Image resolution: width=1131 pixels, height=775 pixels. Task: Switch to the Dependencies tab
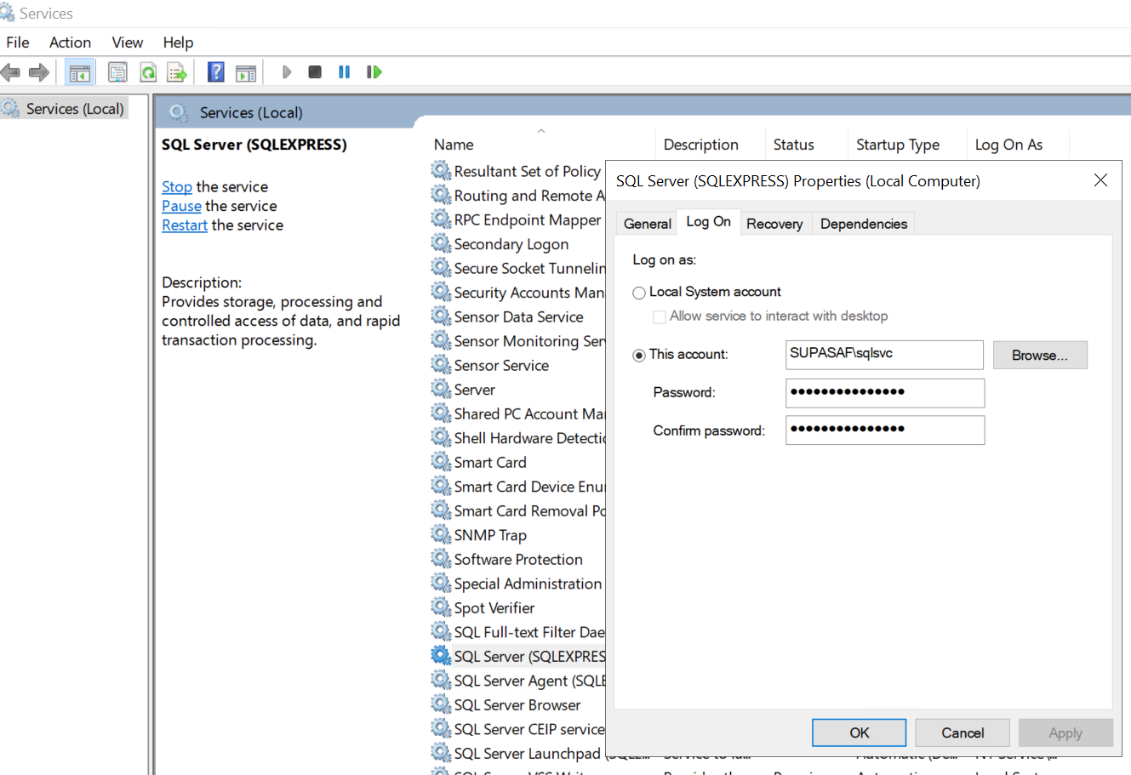[863, 224]
